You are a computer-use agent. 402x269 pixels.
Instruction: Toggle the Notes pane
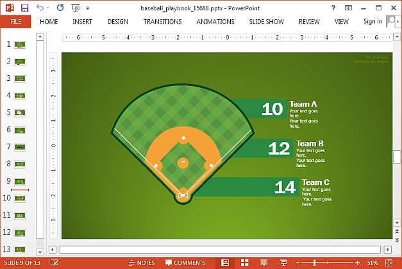tap(141, 263)
